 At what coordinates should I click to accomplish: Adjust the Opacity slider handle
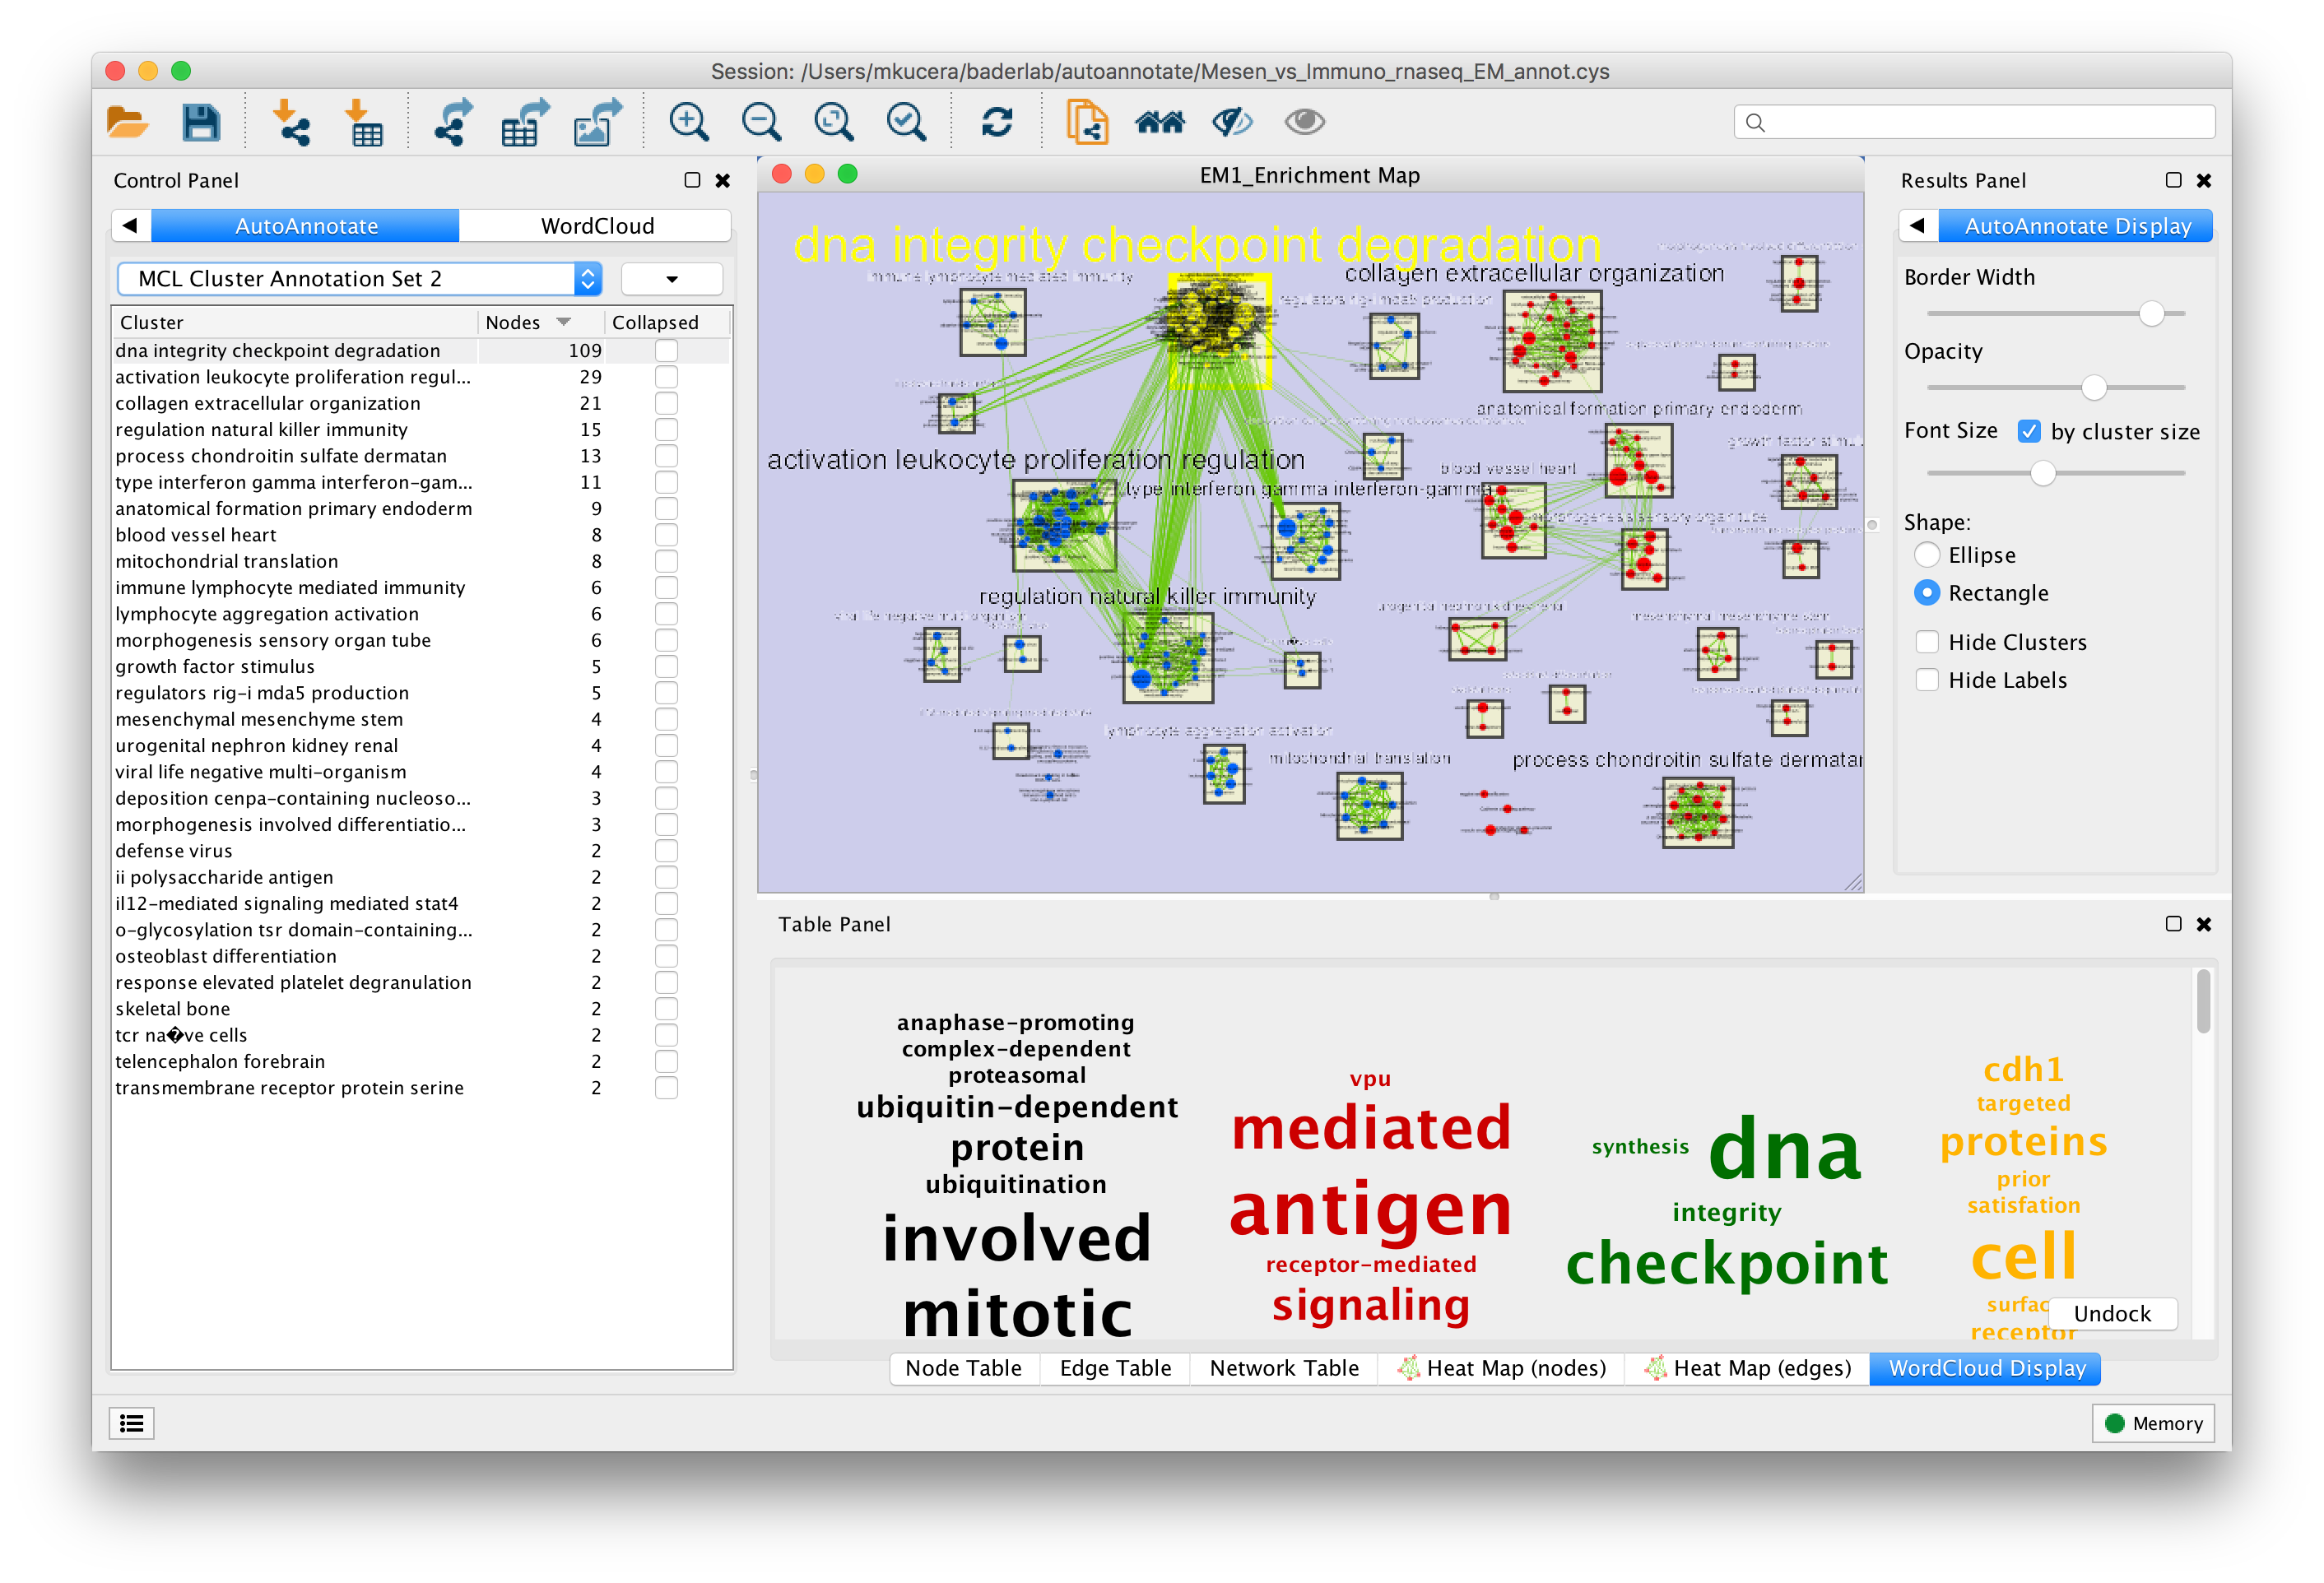pos(2093,387)
